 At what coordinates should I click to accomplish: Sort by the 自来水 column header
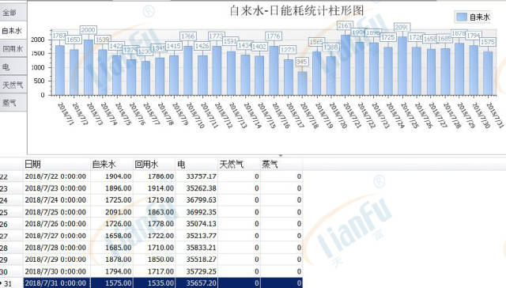[112, 165]
